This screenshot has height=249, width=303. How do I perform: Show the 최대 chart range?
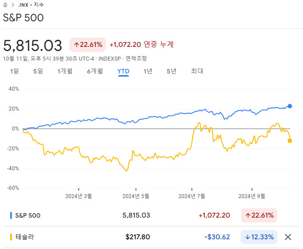197,71
